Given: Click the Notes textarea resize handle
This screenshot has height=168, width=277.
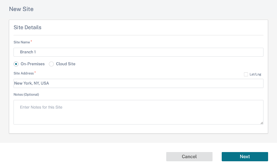Looking at the screenshot, I should [x=262, y=123].
